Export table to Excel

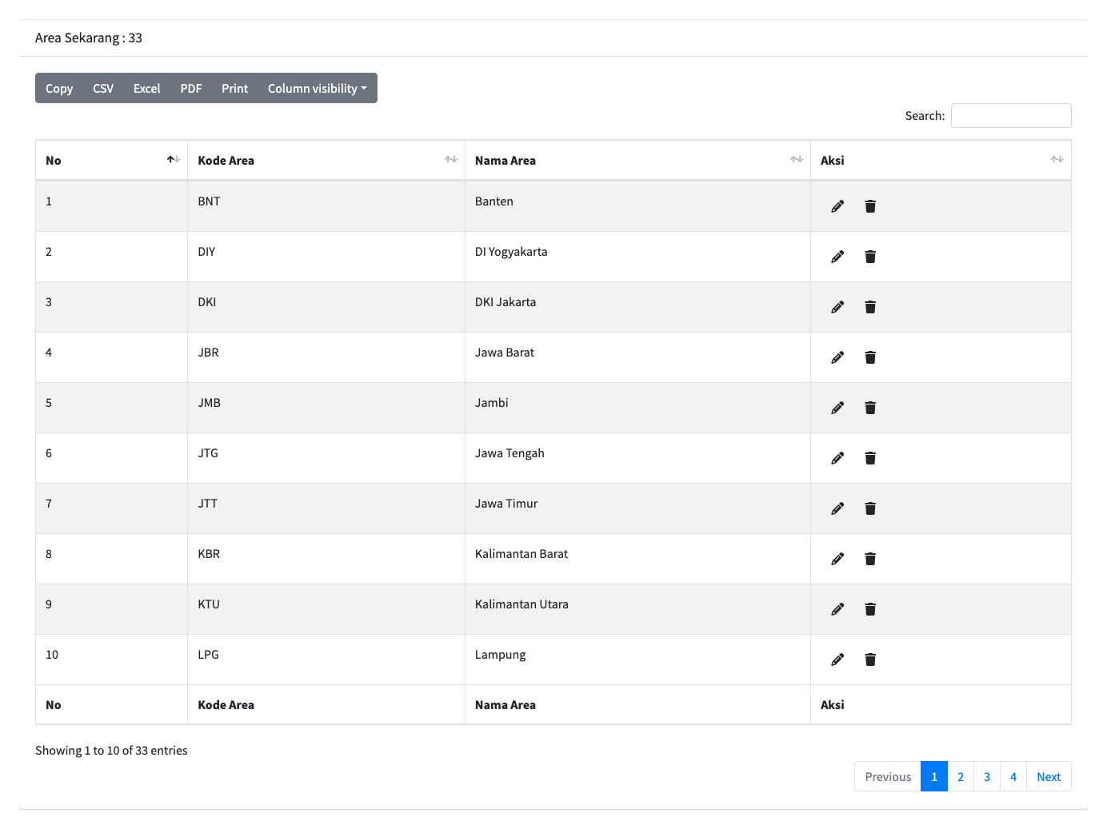(147, 88)
